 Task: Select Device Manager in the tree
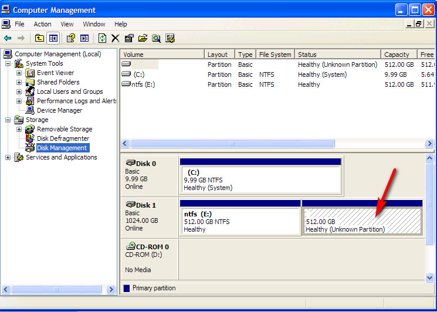coord(59,110)
